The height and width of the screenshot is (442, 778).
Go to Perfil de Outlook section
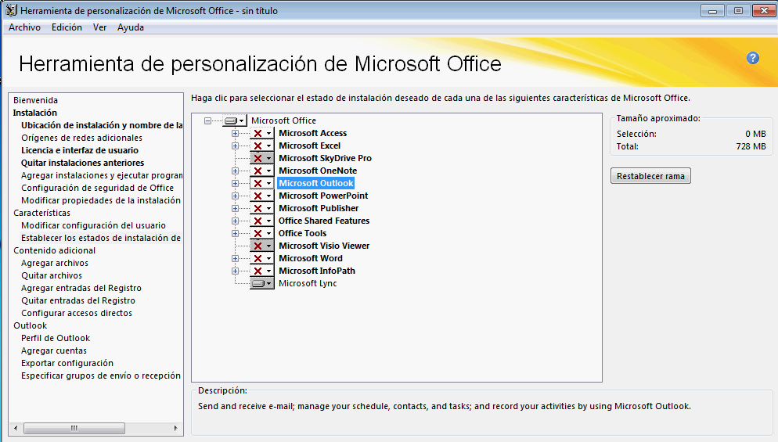(56, 338)
